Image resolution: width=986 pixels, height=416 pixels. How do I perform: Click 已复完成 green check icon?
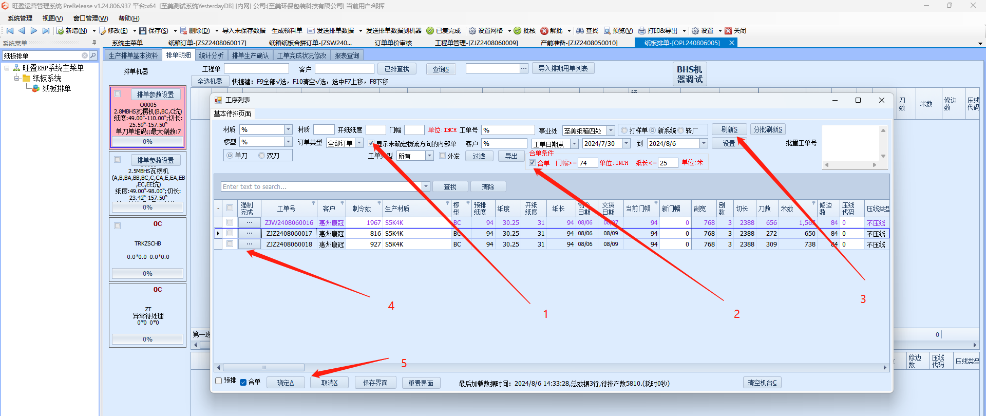pyautogui.click(x=430, y=31)
